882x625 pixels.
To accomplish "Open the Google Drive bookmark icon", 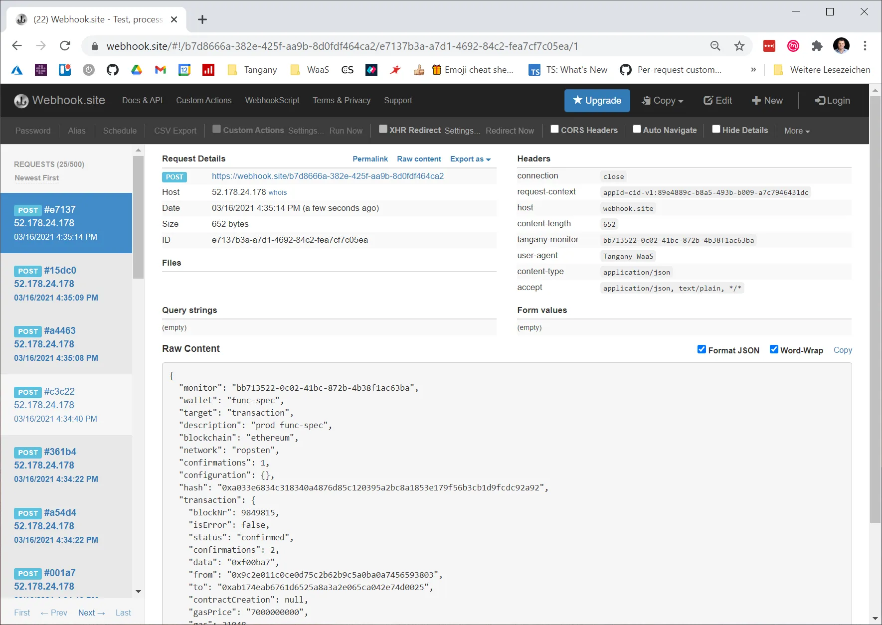I will point(137,70).
